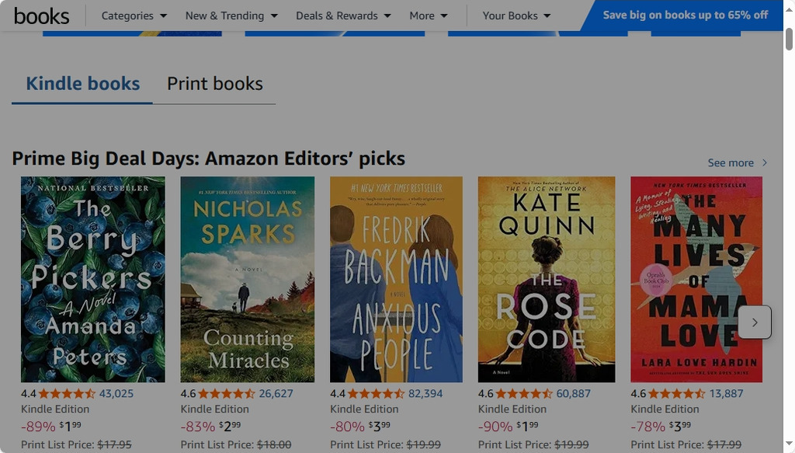Click the page vertical scrollbar

789,233
